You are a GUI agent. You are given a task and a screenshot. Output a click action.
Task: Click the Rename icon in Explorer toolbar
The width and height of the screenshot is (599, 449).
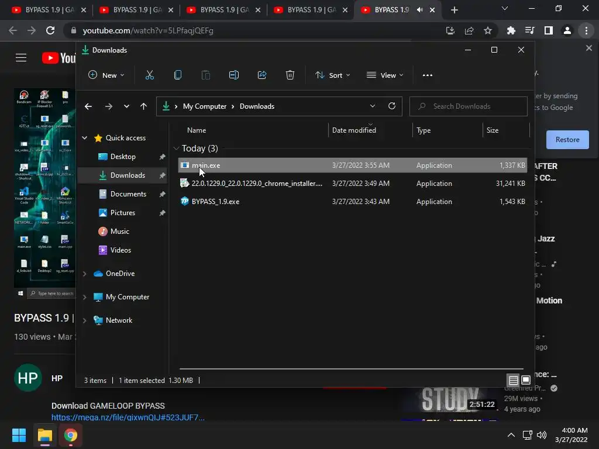(x=234, y=75)
